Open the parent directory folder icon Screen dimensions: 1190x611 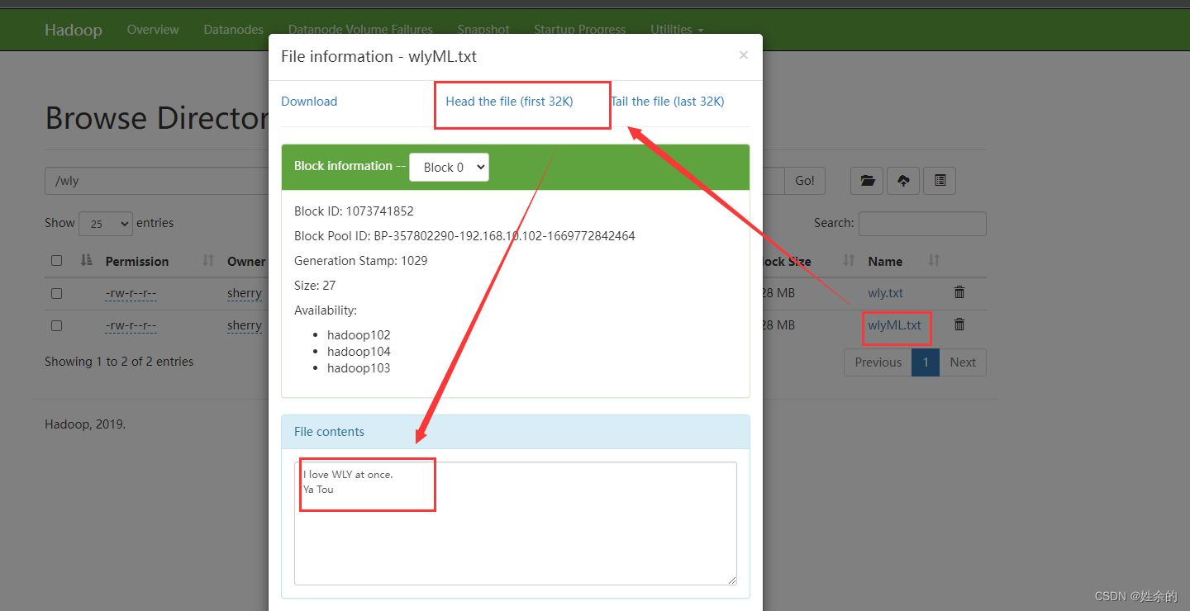(x=867, y=181)
